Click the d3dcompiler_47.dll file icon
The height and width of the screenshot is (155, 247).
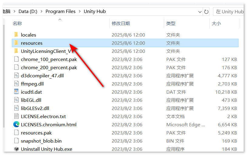(x=16, y=76)
